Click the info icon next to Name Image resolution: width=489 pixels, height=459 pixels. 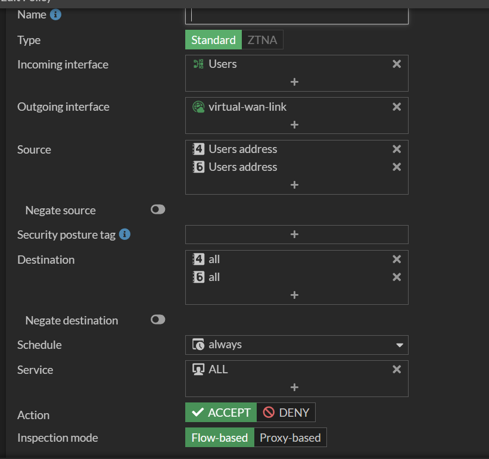tap(56, 14)
